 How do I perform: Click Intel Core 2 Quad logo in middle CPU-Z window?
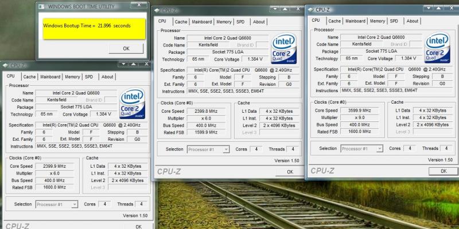(x=283, y=49)
